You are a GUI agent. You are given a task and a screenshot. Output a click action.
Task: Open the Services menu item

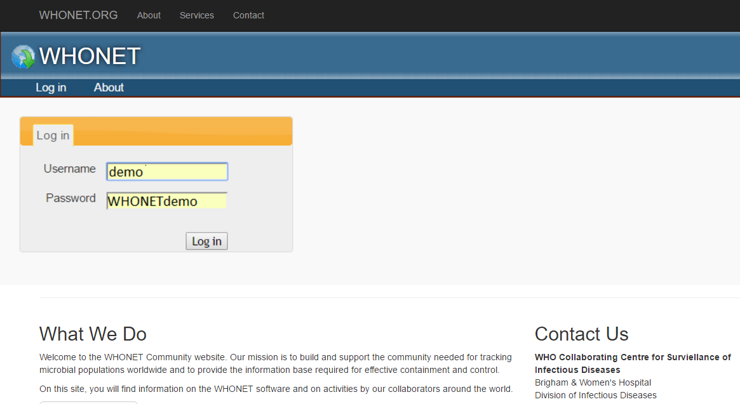[197, 15]
